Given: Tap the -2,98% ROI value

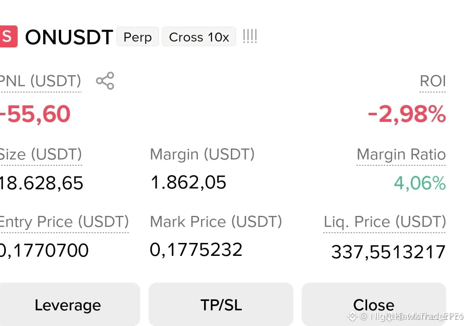Looking at the screenshot, I should pyautogui.click(x=407, y=114).
